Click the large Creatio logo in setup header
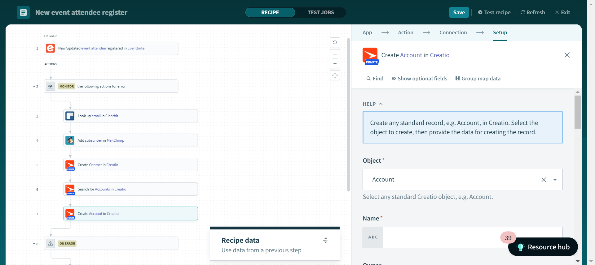 coord(370,56)
